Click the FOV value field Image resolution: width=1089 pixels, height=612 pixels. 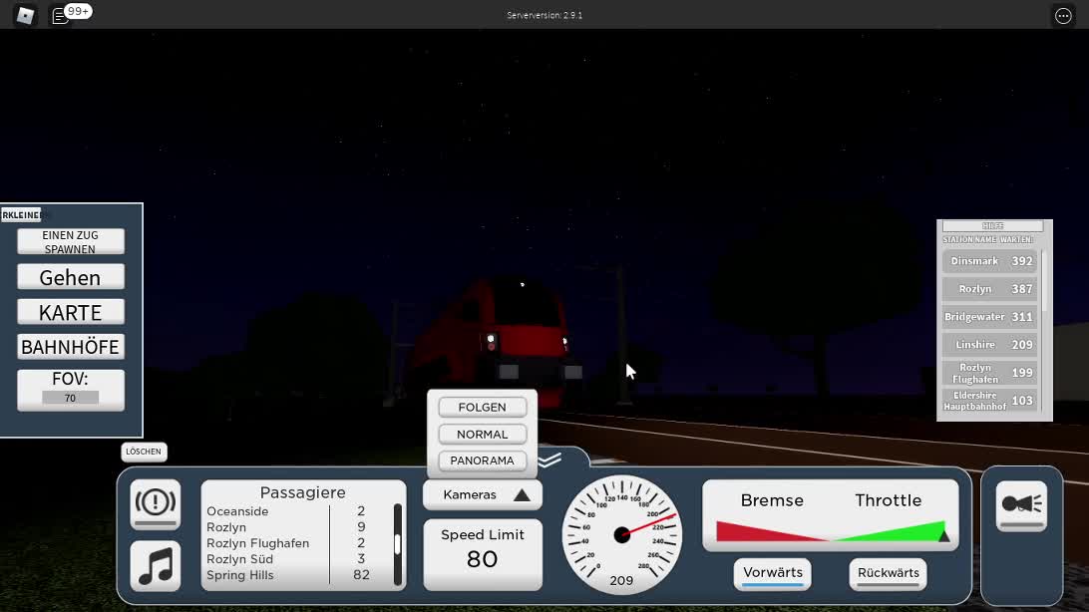pyautogui.click(x=70, y=398)
